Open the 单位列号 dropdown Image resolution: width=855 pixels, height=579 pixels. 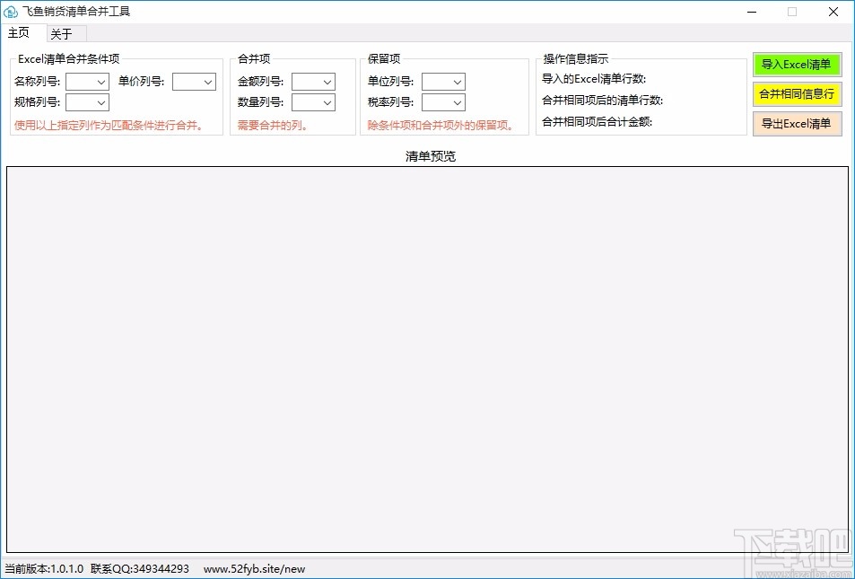[x=442, y=81]
